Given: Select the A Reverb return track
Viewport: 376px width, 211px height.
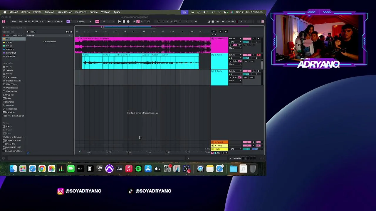Looking at the screenshot, I should point(219,142).
